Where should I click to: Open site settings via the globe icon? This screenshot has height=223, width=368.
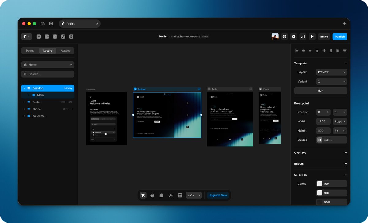coord(284,37)
